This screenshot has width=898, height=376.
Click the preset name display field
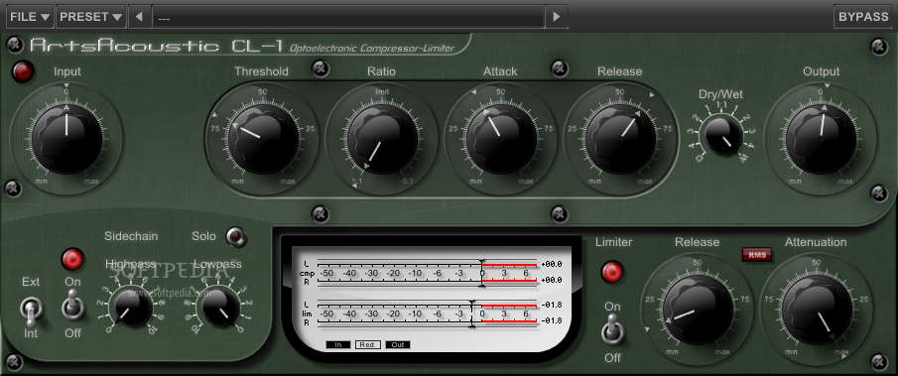(347, 17)
